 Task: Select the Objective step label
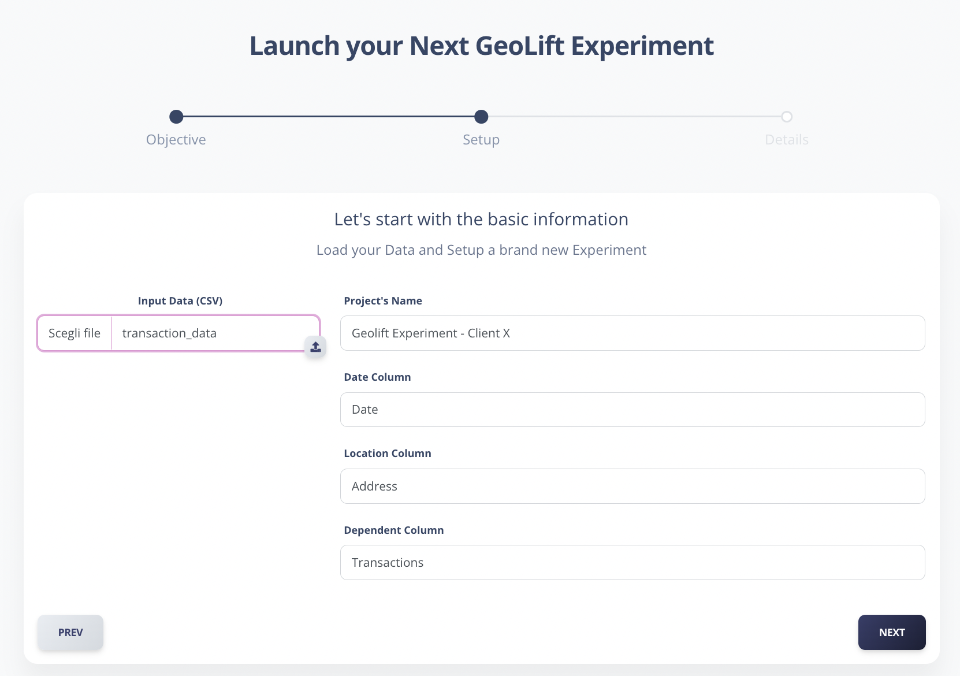(x=176, y=140)
